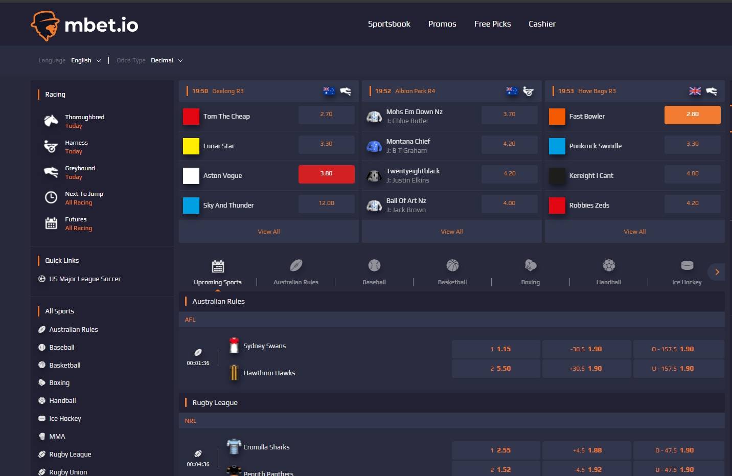Bet Hawthorn Hawks to win at 5.50
The width and height of the screenshot is (732, 476).
(496, 369)
